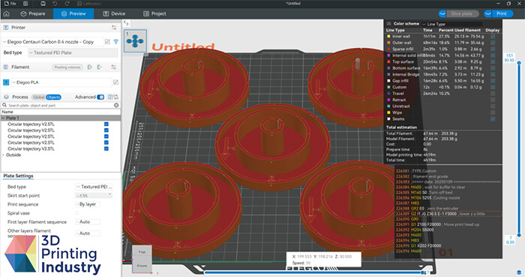Click the second filament arrow icon after Flushing volumes

pyautogui.click(x=100, y=67)
